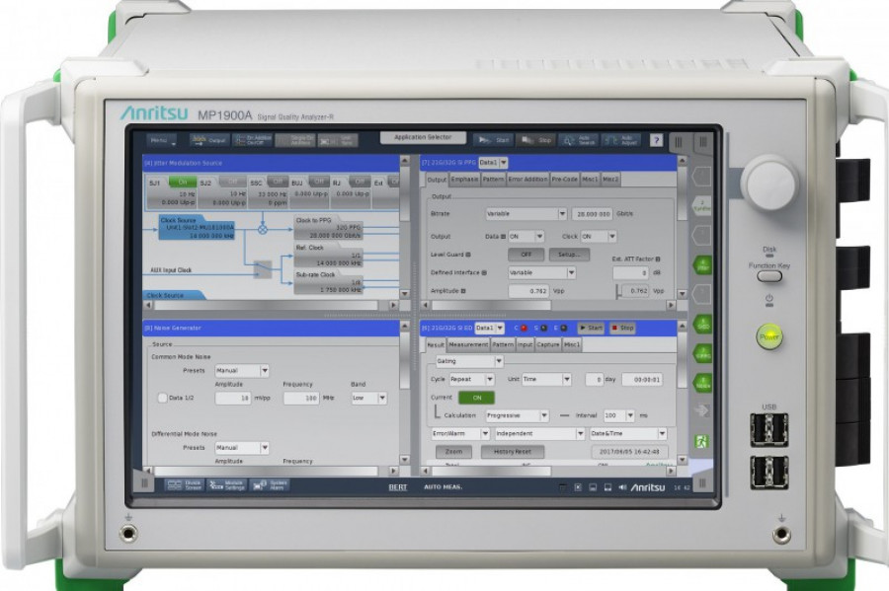
Task: Run Auto Adjust from the toolbar
Action: point(621,140)
